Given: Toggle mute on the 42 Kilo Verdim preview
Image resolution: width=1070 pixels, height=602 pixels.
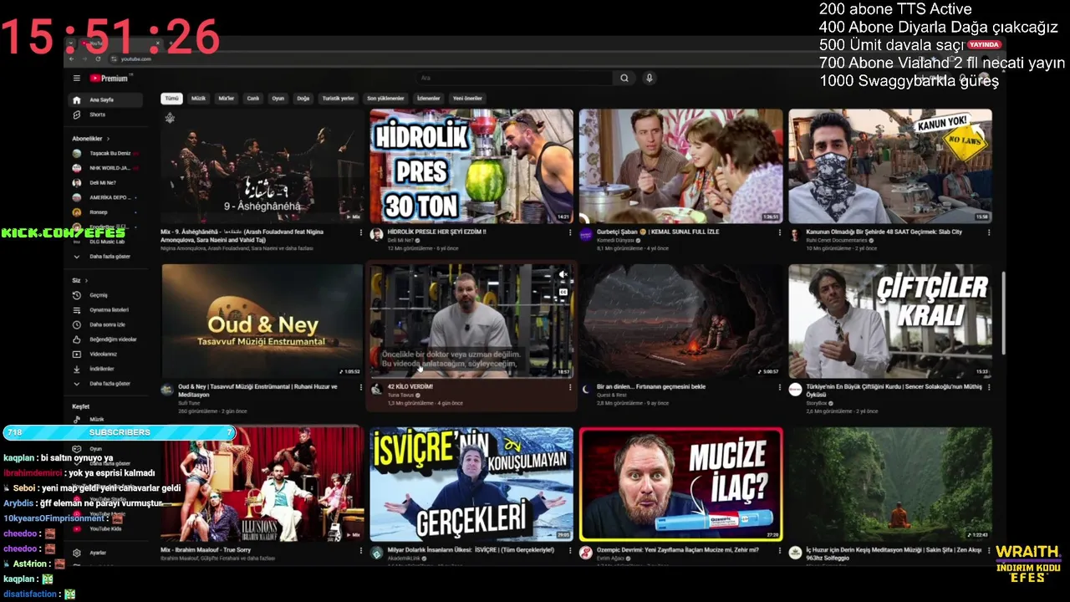Looking at the screenshot, I should tap(563, 275).
